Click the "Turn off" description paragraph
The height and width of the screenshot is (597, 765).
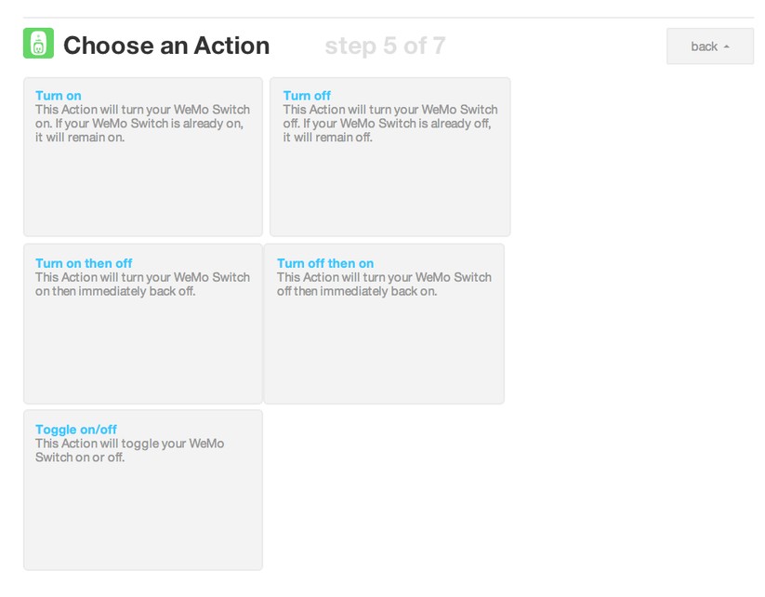389,124
